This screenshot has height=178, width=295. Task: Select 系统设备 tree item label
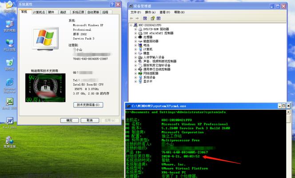149,77
